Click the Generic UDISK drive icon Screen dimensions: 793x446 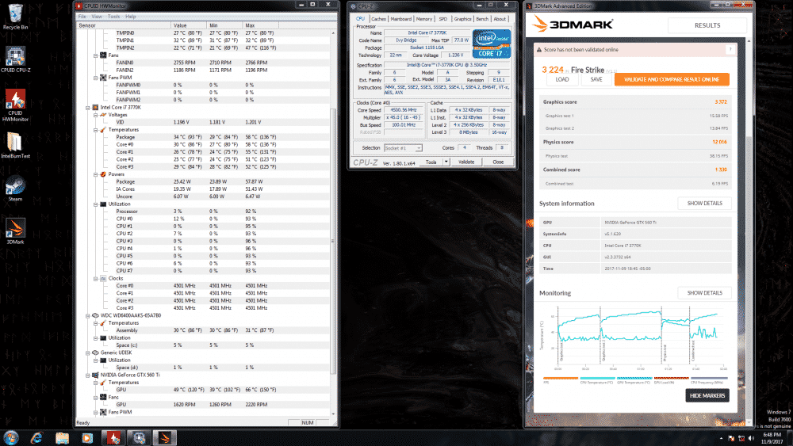point(96,353)
